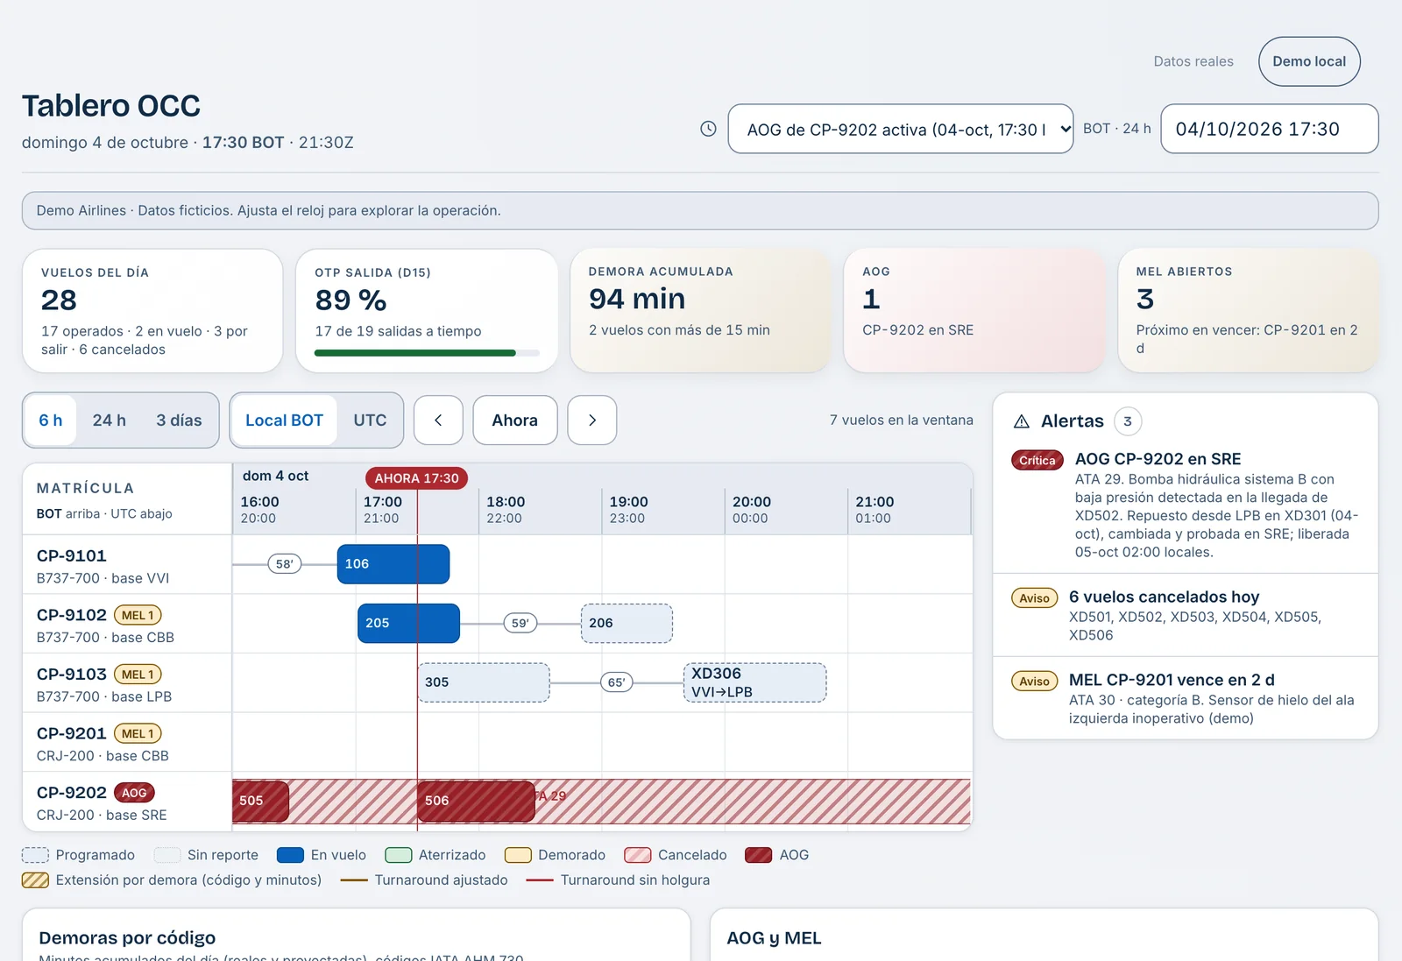Open scheduled flight 305 block
Image resolution: width=1402 pixels, height=961 pixels.
click(x=484, y=682)
